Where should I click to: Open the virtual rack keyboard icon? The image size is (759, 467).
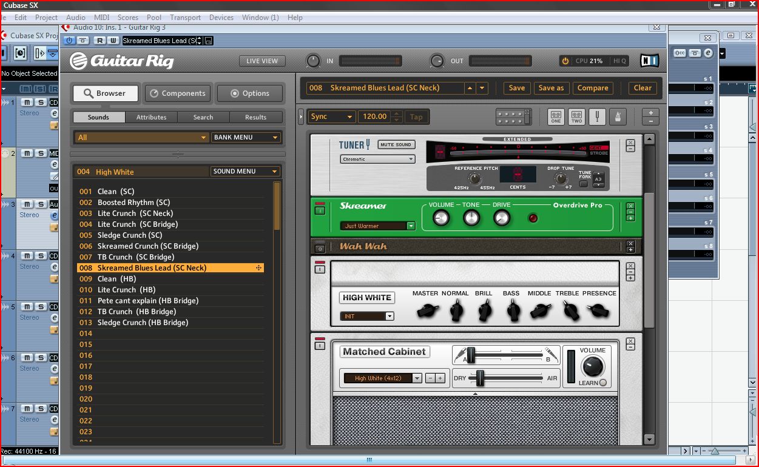(x=513, y=116)
